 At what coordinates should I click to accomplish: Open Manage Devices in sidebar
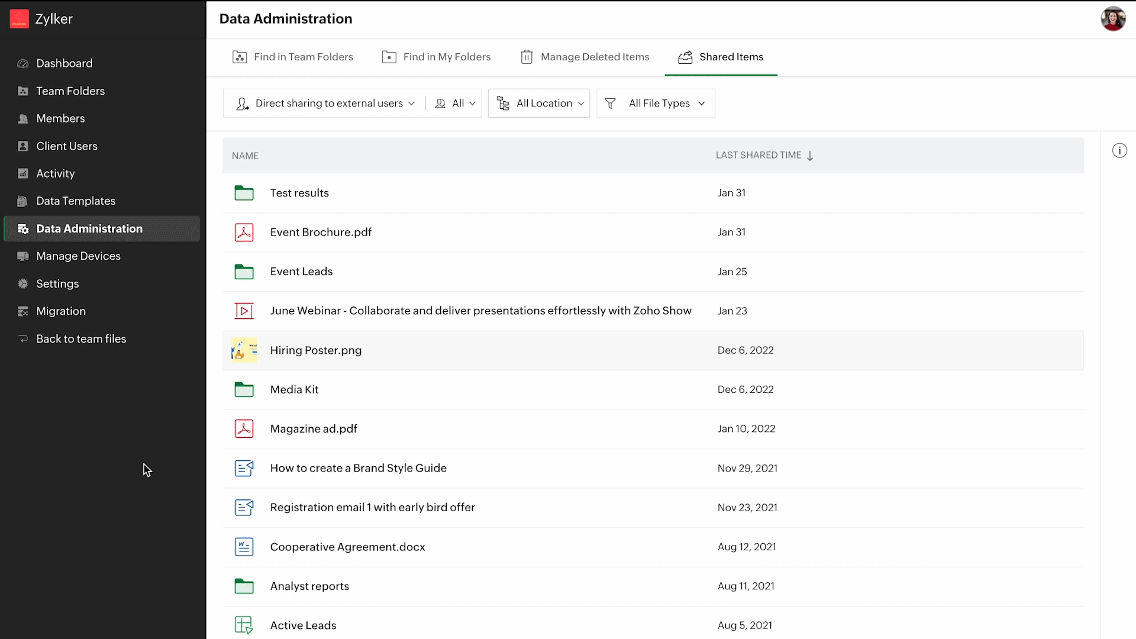[78, 256]
